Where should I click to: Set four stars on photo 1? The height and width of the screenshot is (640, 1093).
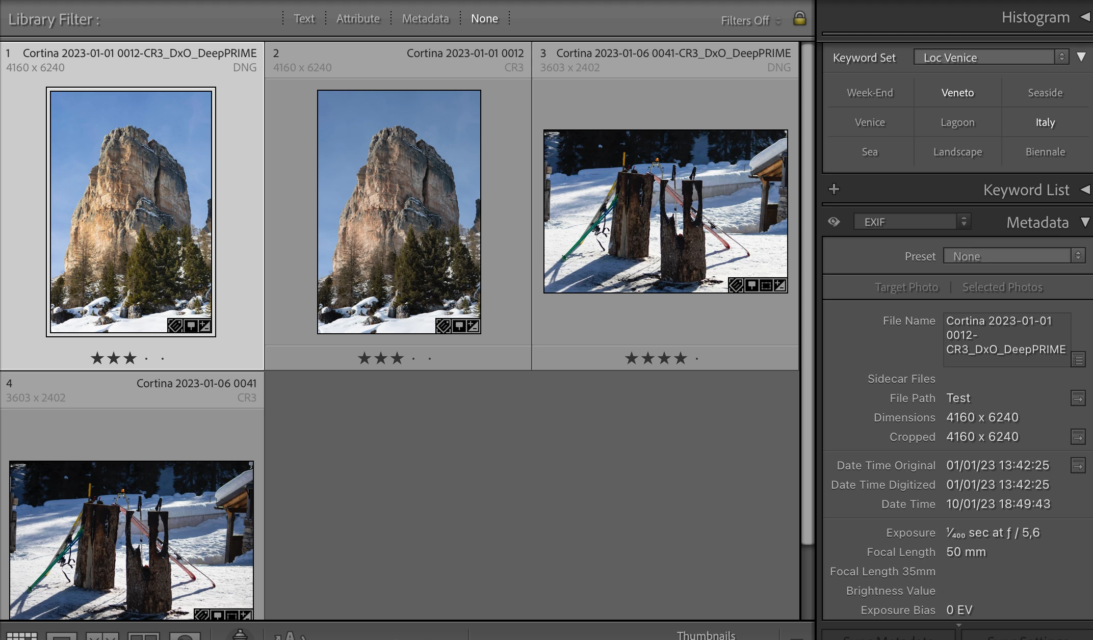click(x=146, y=359)
